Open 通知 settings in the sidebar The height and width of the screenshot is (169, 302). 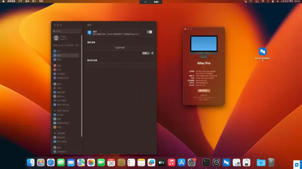(66, 66)
